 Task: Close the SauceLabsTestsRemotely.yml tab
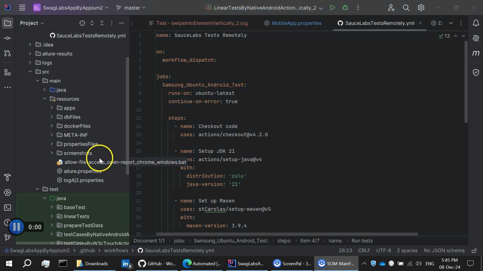tap(420, 23)
